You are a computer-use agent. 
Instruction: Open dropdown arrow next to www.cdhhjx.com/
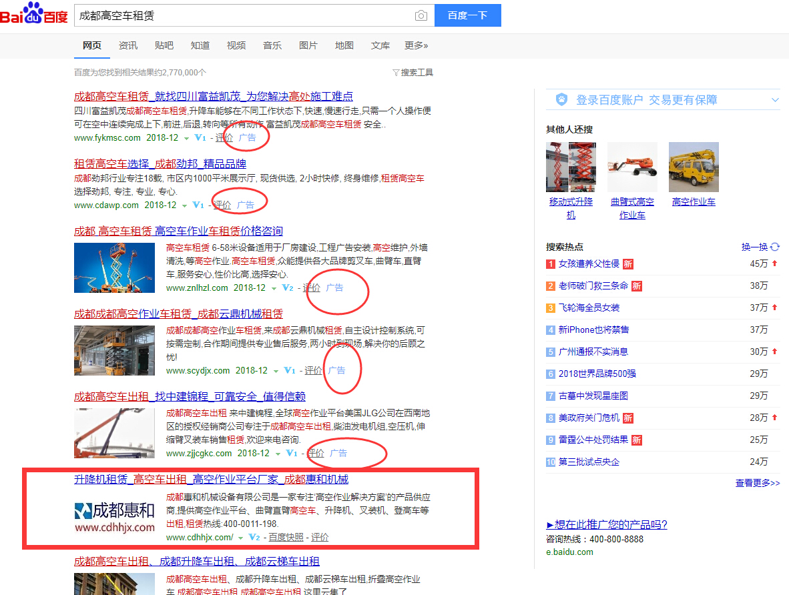click(240, 538)
